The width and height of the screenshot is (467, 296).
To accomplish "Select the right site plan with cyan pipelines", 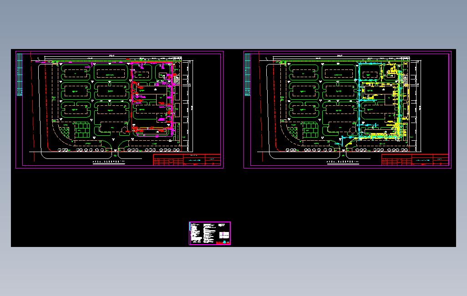I will tap(348, 109).
